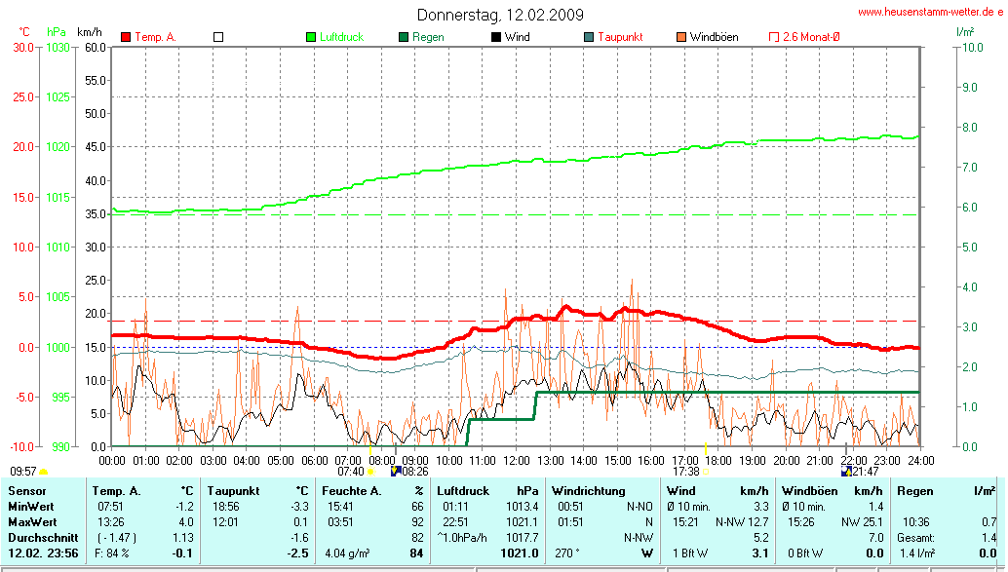Click the black Wind legend square
Viewport: 1008px width, 572px height.
tap(496, 37)
